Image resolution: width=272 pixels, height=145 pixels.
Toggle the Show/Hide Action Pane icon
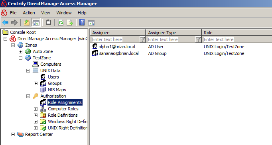(91, 23)
